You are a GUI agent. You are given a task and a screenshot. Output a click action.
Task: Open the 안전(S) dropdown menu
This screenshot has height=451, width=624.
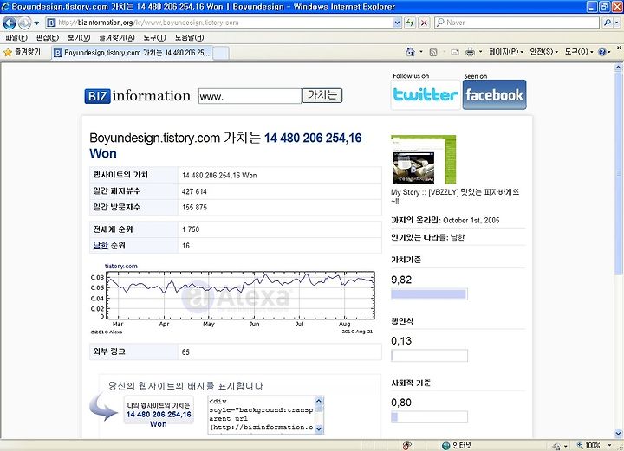543,52
